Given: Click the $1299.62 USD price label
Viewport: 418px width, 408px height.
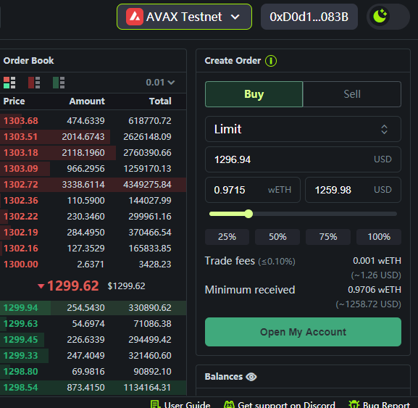Looking at the screenshot, I should tap(126, 286).
